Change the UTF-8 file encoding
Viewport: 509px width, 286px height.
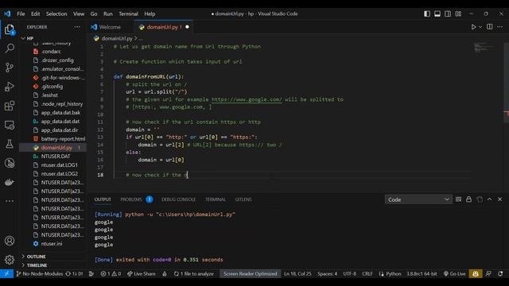pos(350,273)
